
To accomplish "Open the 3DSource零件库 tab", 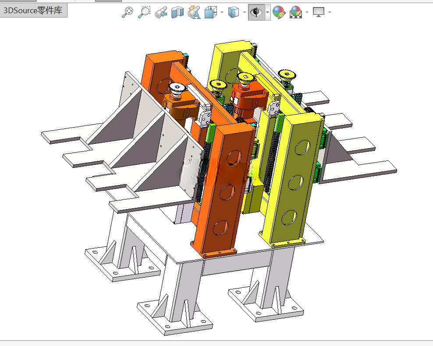I will tap(33, 11).
